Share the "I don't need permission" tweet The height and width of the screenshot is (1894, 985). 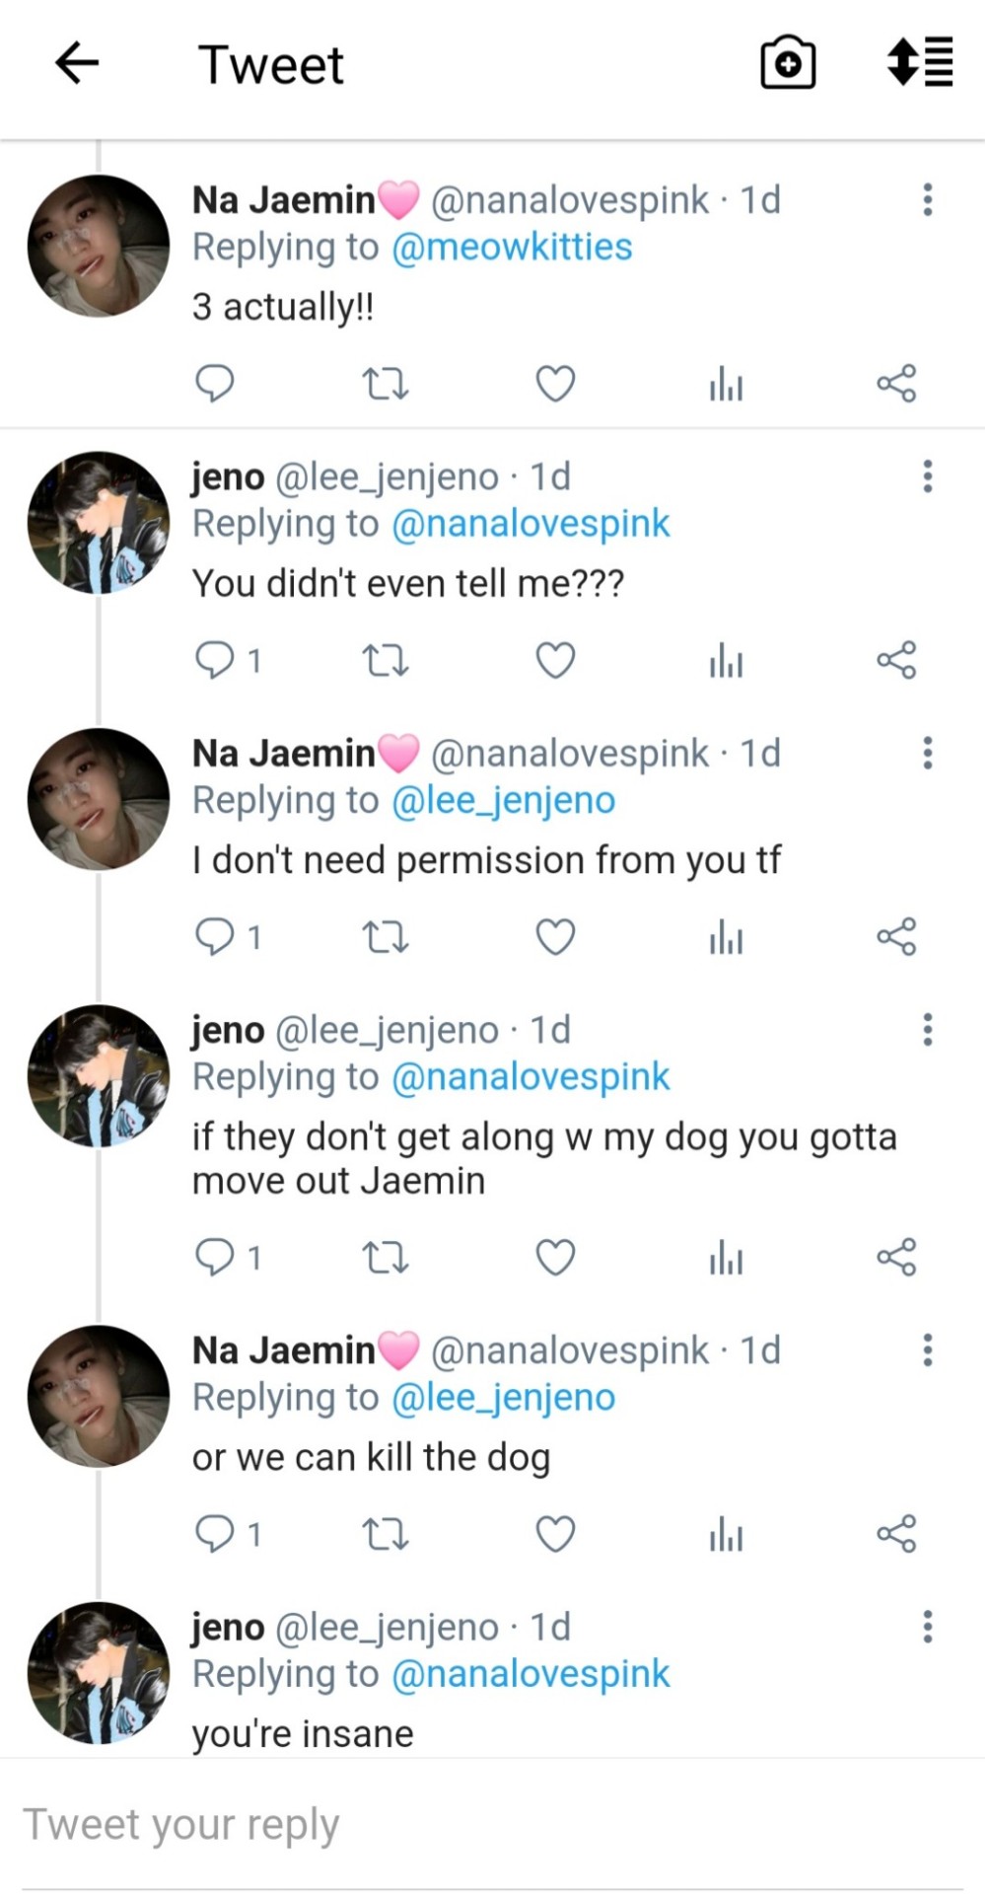click(x=896, y=936)
